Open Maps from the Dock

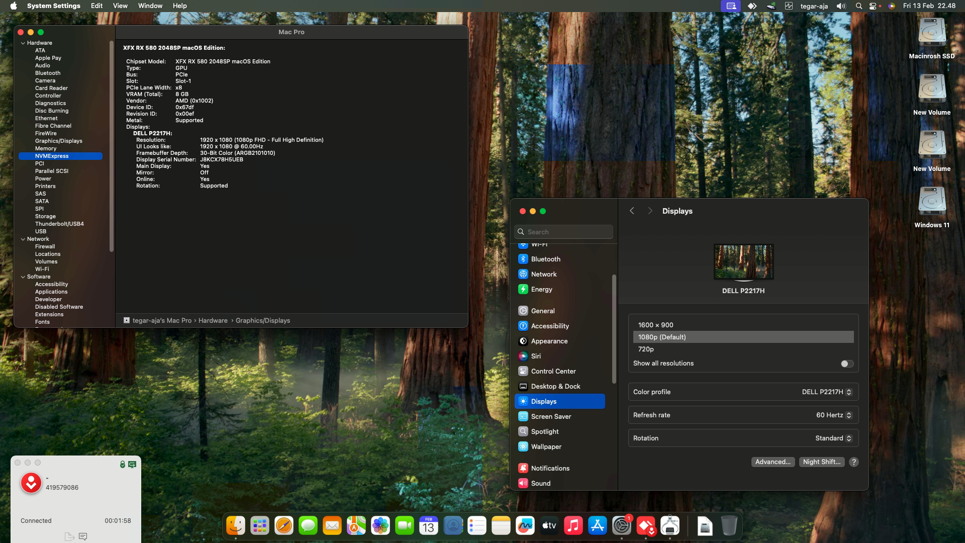point(356,526)
